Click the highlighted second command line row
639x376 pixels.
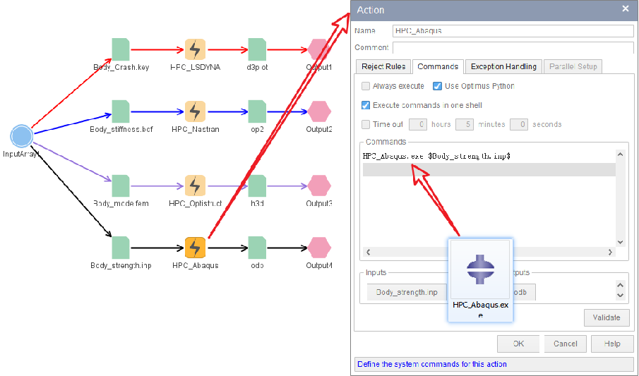pyautogui.click(x=489, y=169)
